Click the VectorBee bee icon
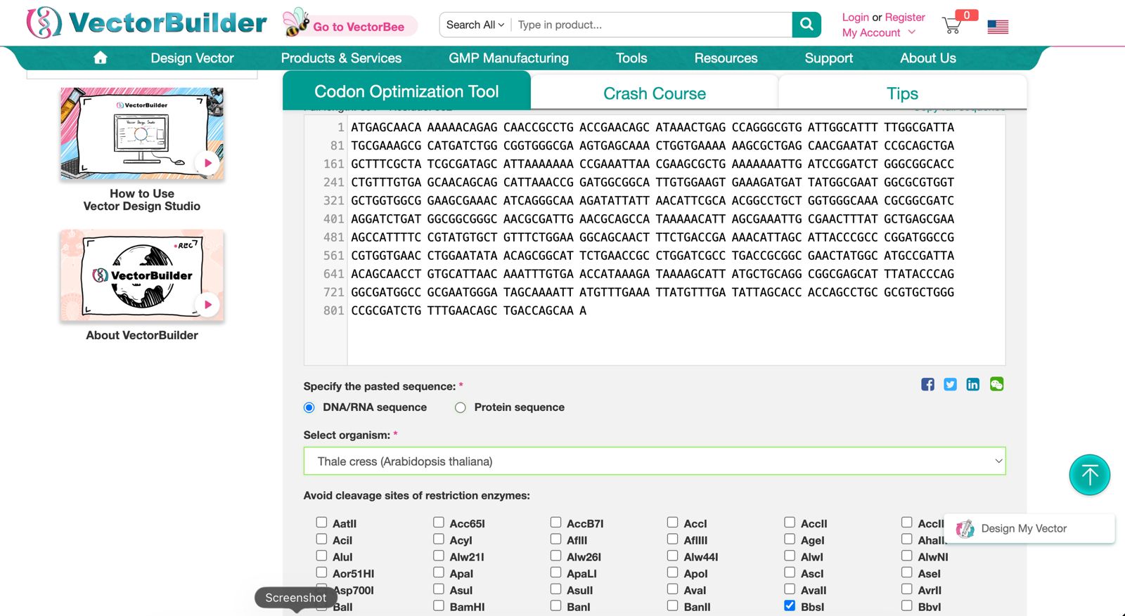The height and width of the screenshot is (616, 1125). (295, 22)
